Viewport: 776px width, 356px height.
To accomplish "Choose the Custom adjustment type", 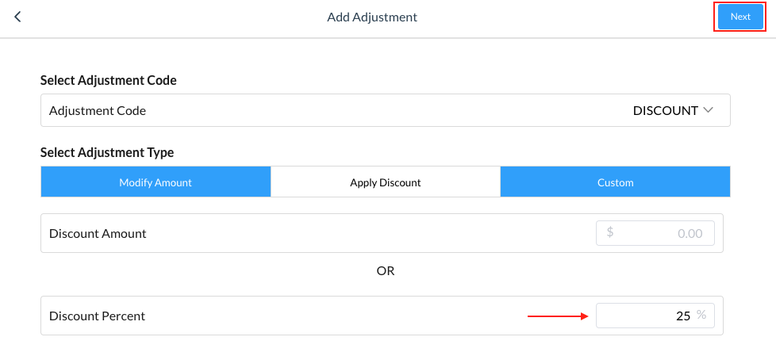I will 615,182.
